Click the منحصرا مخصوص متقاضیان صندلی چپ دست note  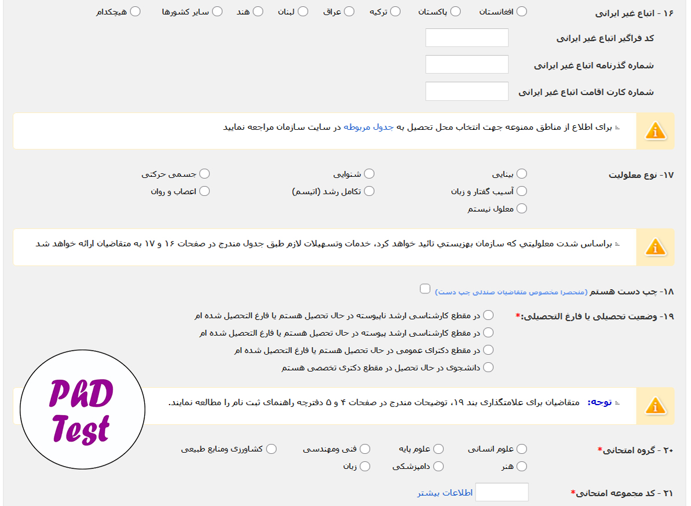coord(511,292)
